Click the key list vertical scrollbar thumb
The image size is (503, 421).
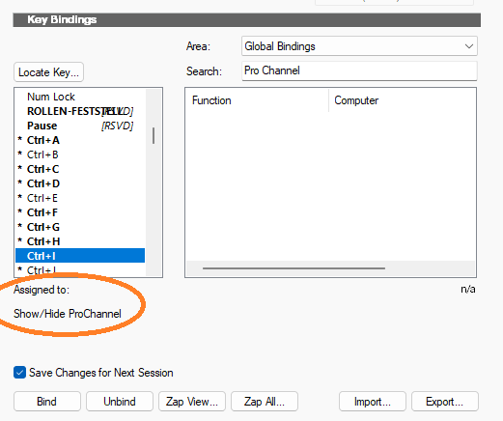(154, 135)
